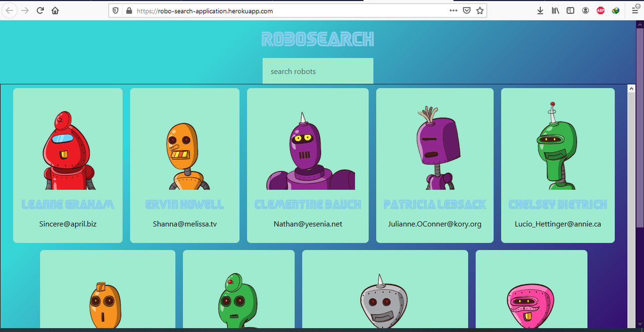Toggle the browser sidebar
Screen dimensions: 644x332
[570, 10]
